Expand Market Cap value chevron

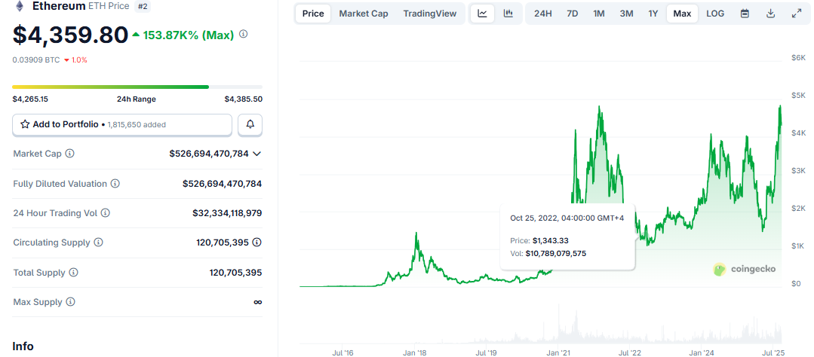click(256, 154)
